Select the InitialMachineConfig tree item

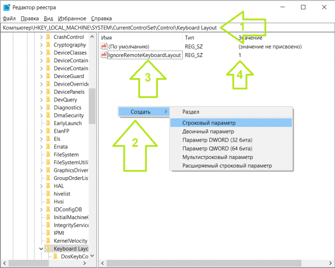pos(71,217)
